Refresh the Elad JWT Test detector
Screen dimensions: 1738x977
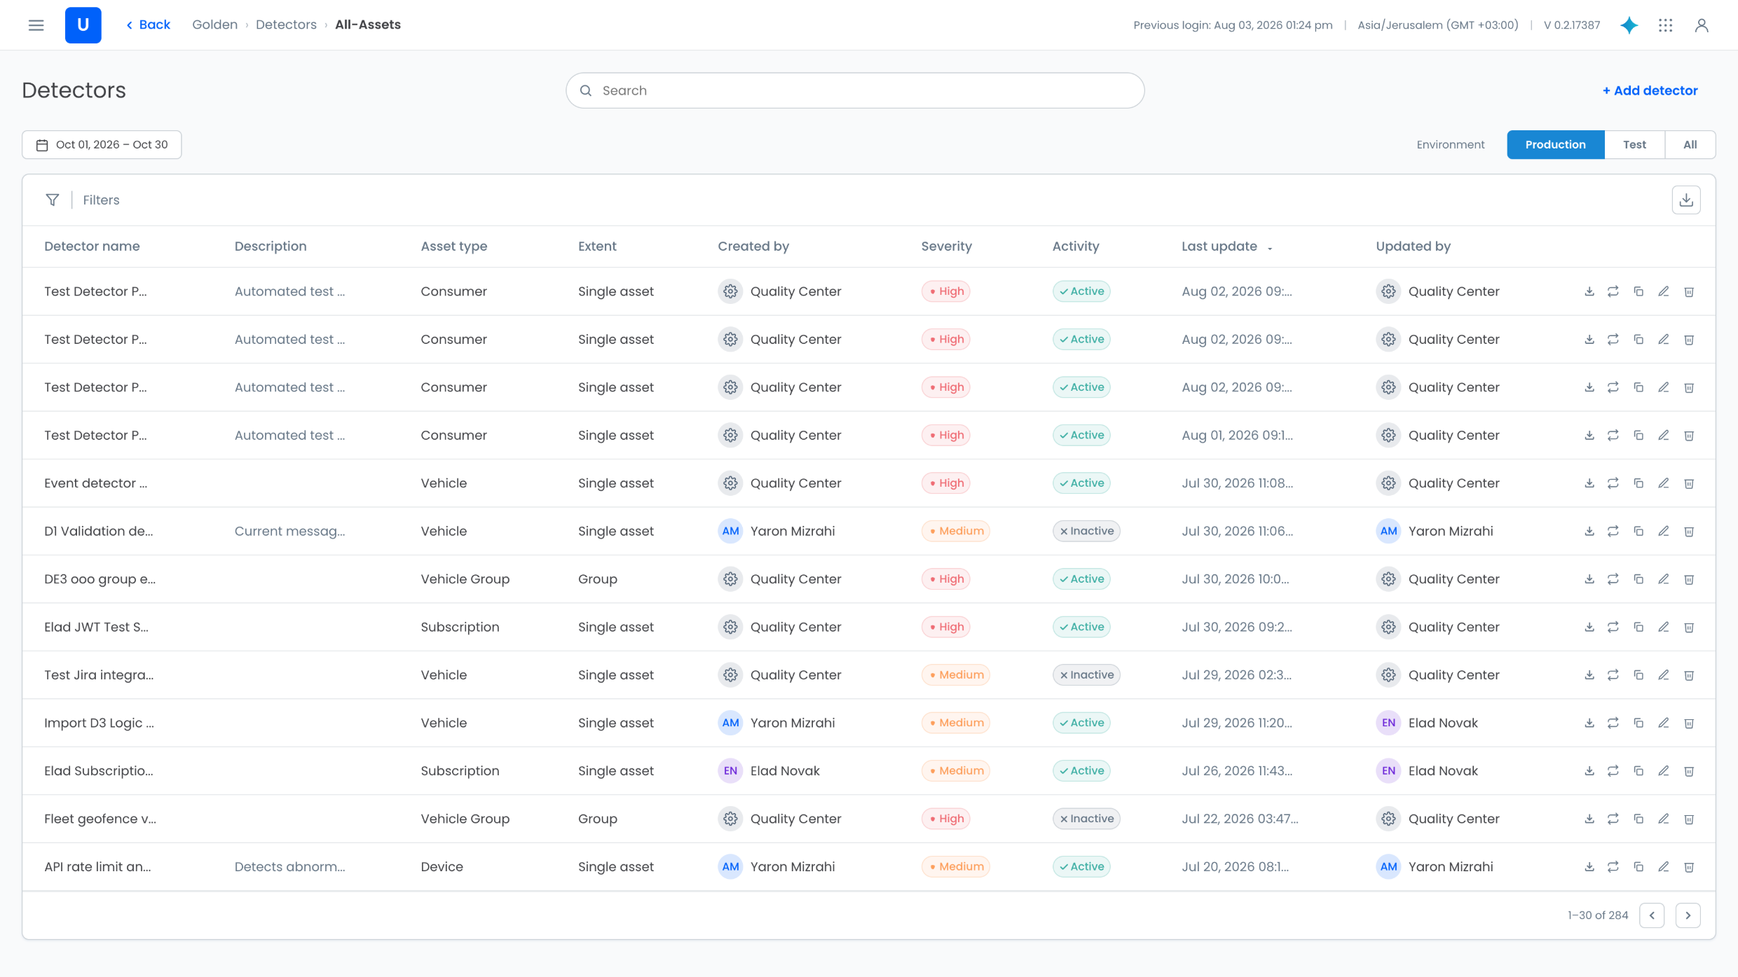1613,627
